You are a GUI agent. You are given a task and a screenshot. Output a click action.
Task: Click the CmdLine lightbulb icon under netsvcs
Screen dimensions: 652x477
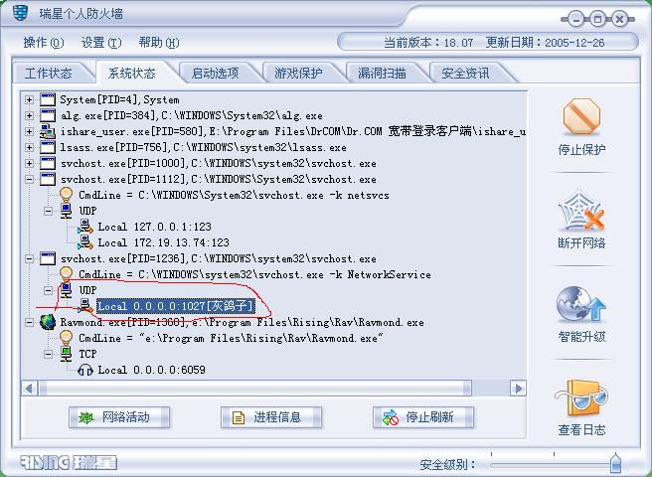click(x=67, y=195)
